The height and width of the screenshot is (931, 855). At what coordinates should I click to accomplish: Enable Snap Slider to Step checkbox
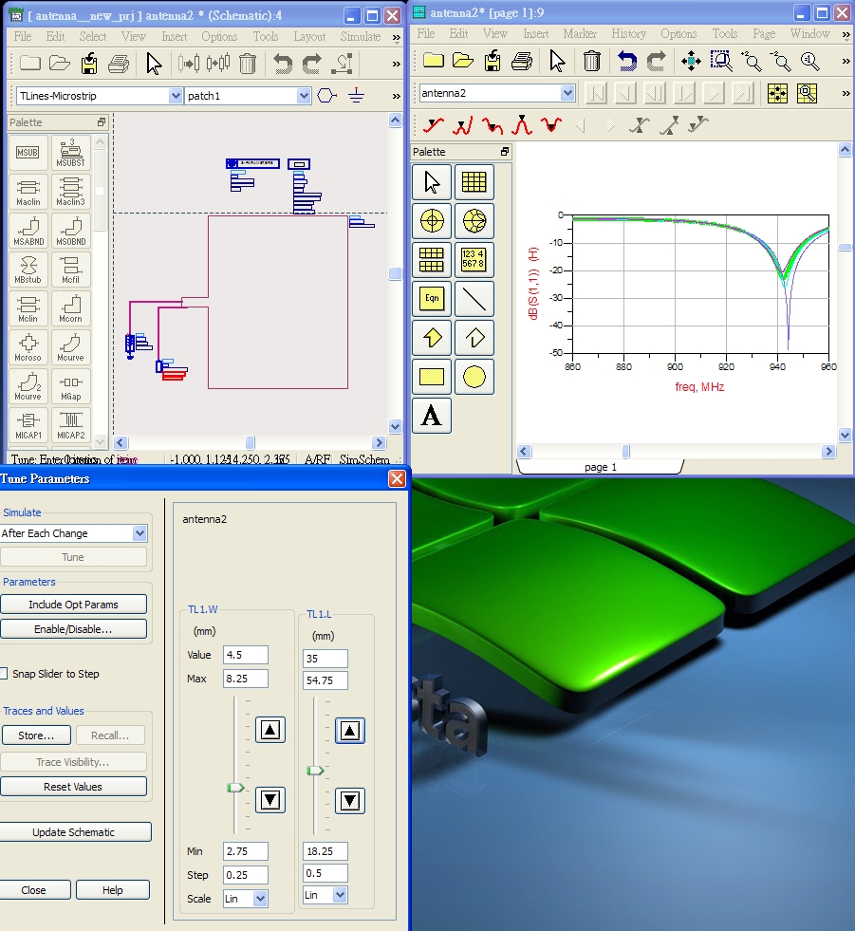[x=4, y=673]
